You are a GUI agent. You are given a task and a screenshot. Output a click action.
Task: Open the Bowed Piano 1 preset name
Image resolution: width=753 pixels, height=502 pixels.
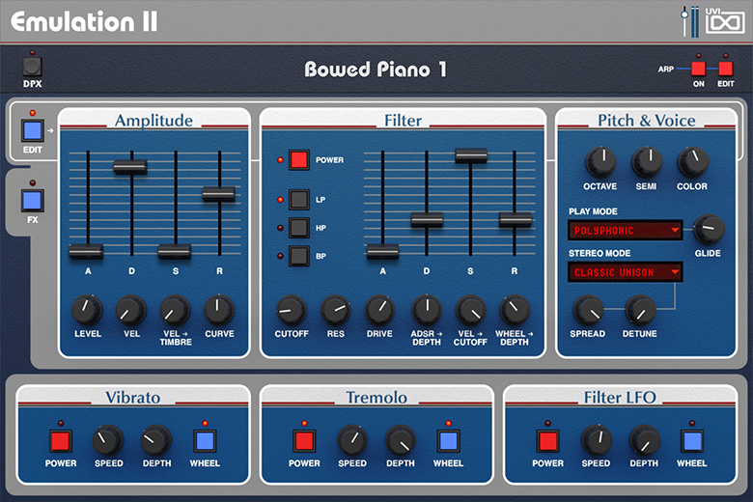tap(376, 70)
